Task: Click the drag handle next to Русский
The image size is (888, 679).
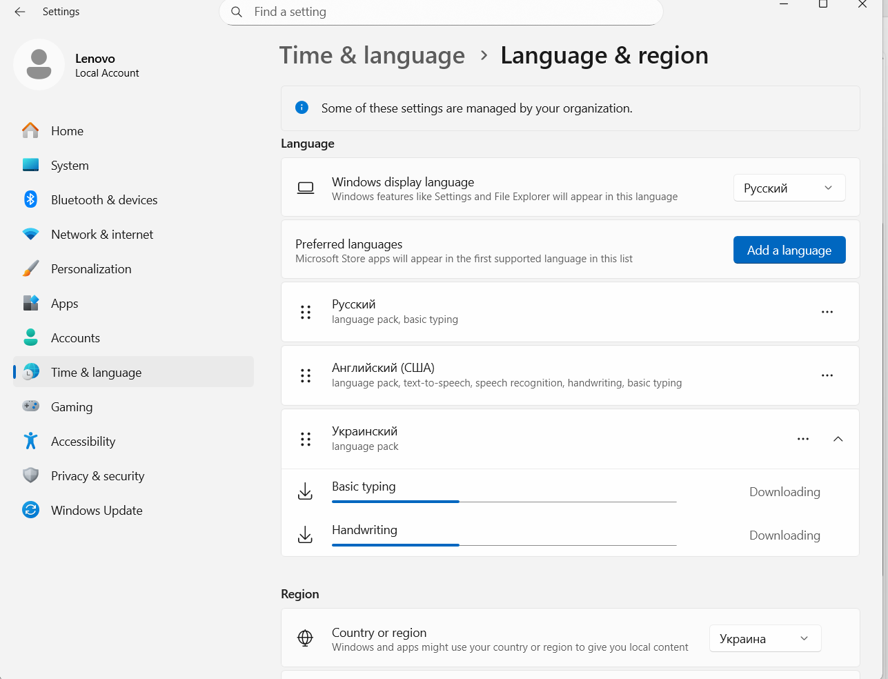Action: pos(306,312)
